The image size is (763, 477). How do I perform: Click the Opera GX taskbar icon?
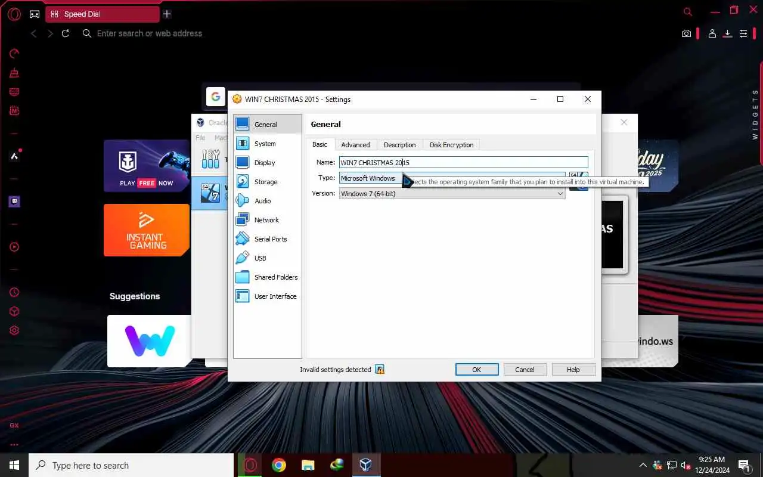(x=250, y=466)
